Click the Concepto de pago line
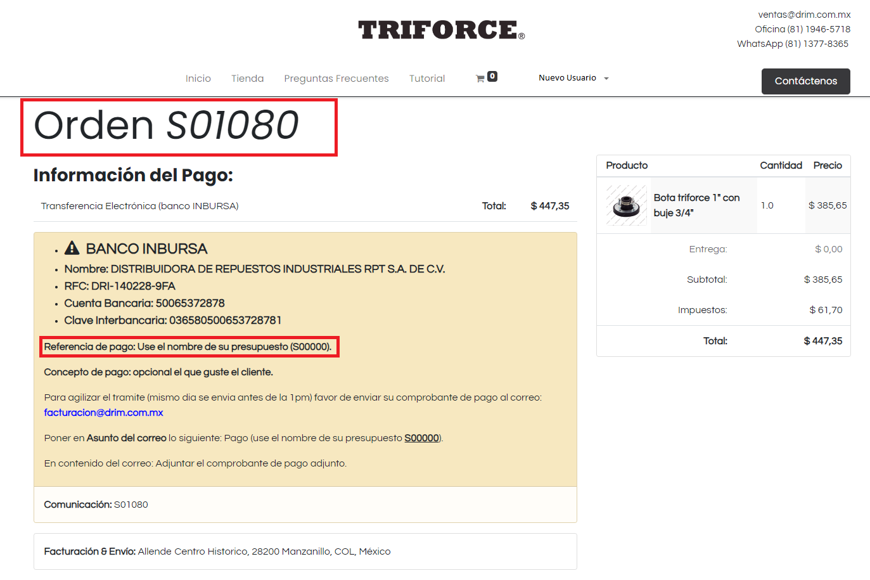 [158, 372]
